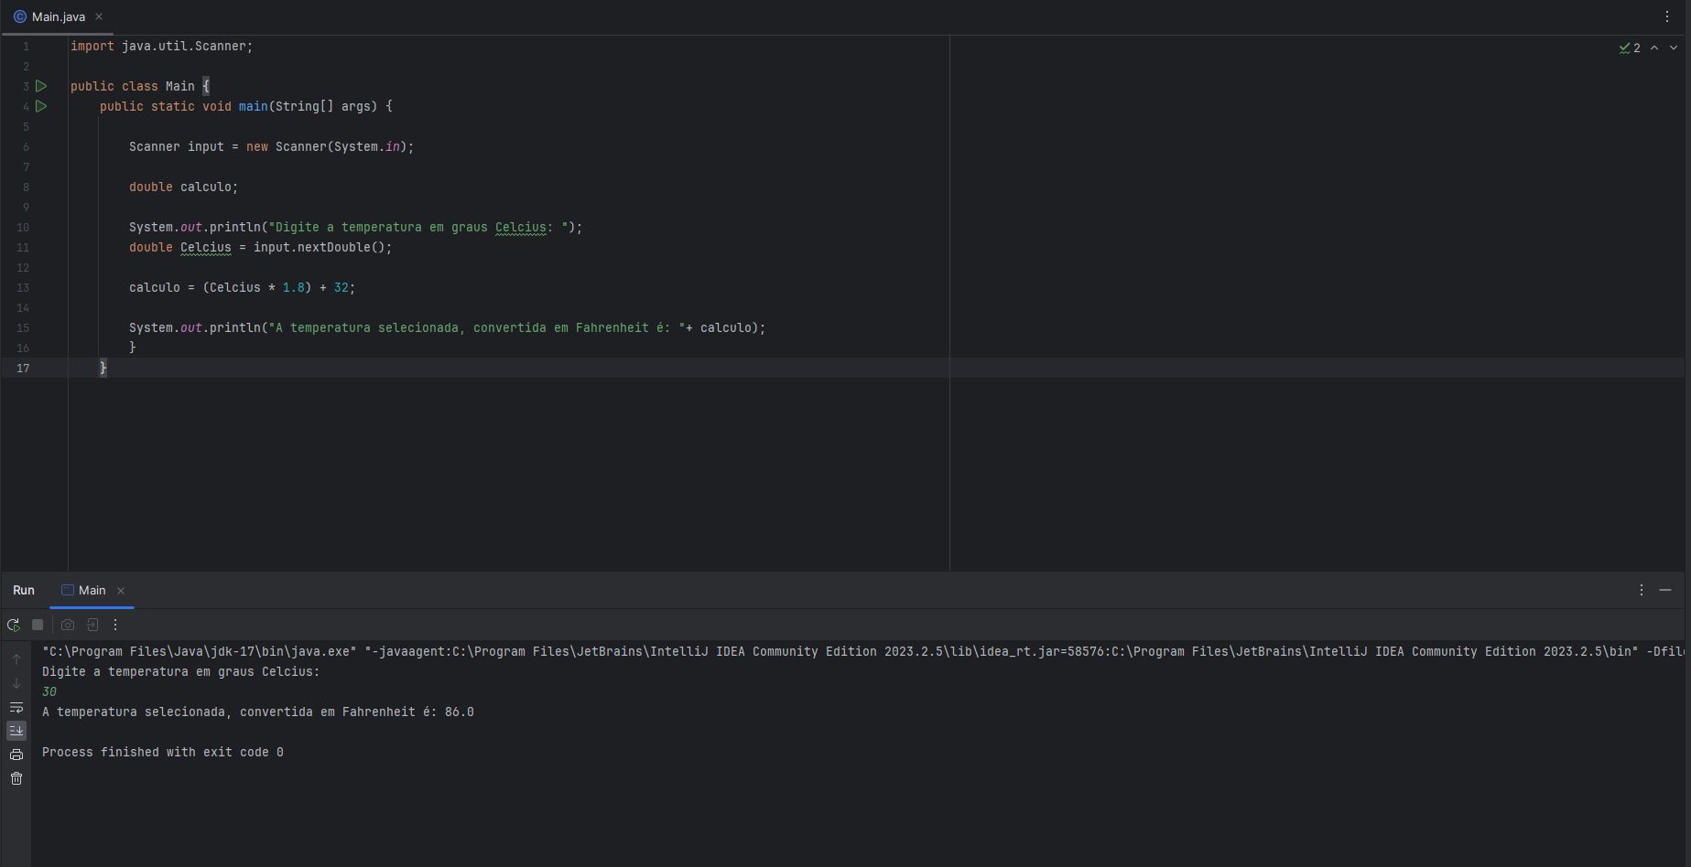1691x867 pixels.
Task: Click 'Scanner input = new Scanner' code line
Action: [271, 146]
